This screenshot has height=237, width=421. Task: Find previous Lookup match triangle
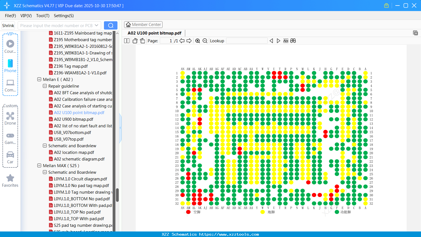tap(271, 41)
